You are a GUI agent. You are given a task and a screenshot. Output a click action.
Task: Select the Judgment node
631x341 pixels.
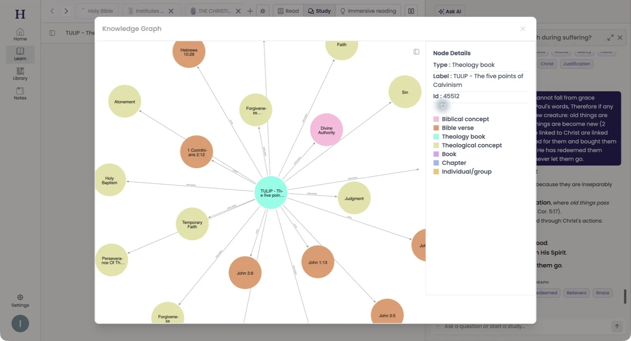point(354,198)
